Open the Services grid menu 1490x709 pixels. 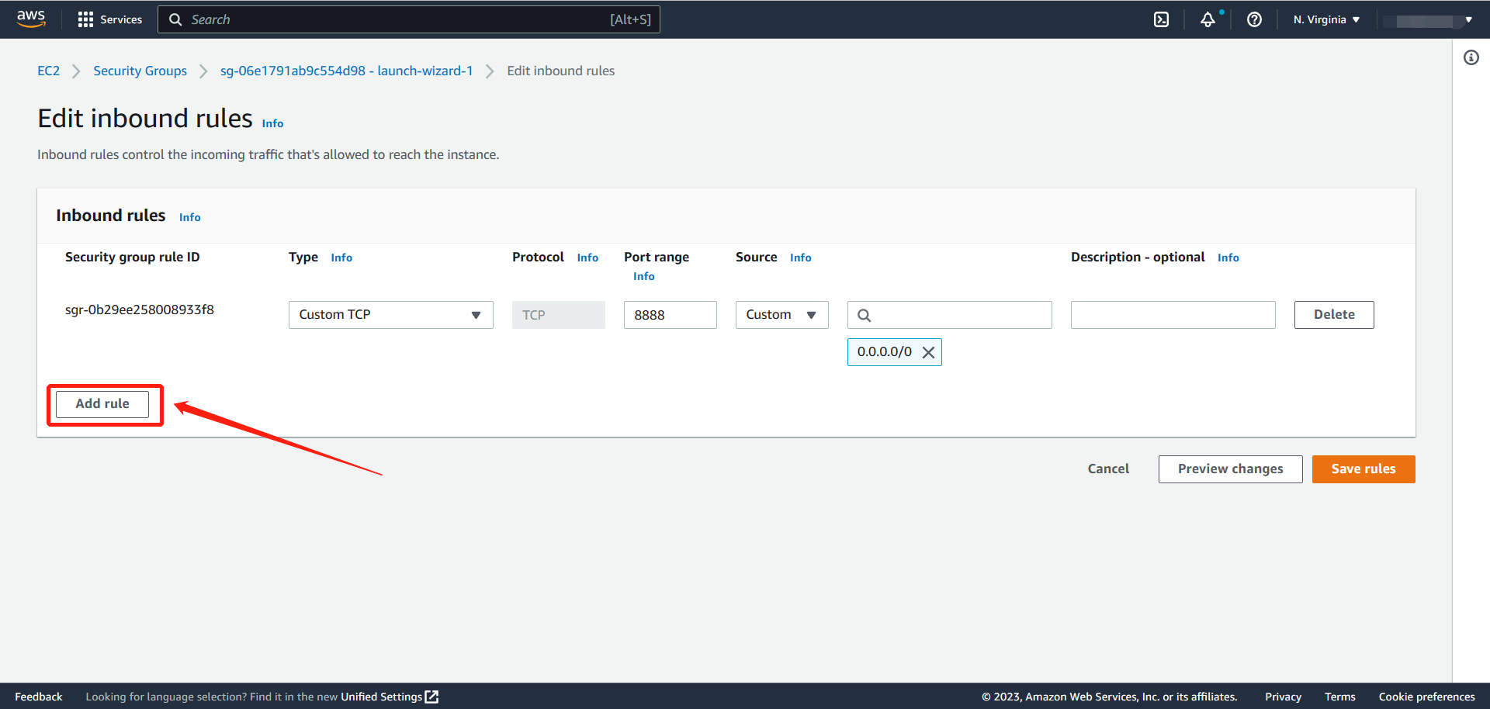click(x=109, y=19)
